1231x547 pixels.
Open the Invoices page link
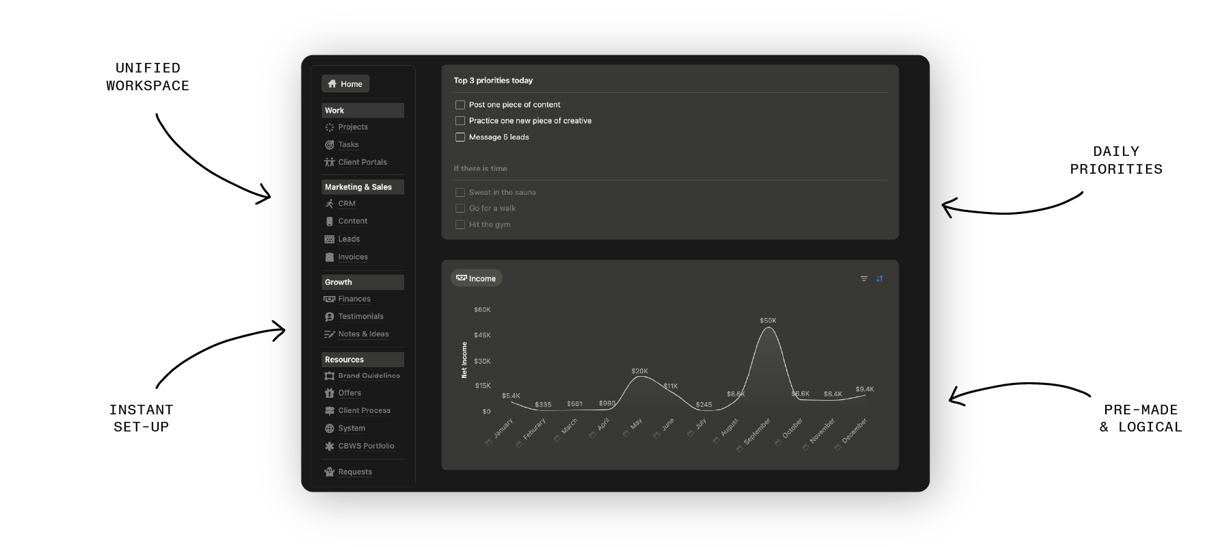[x=353, y=257]
